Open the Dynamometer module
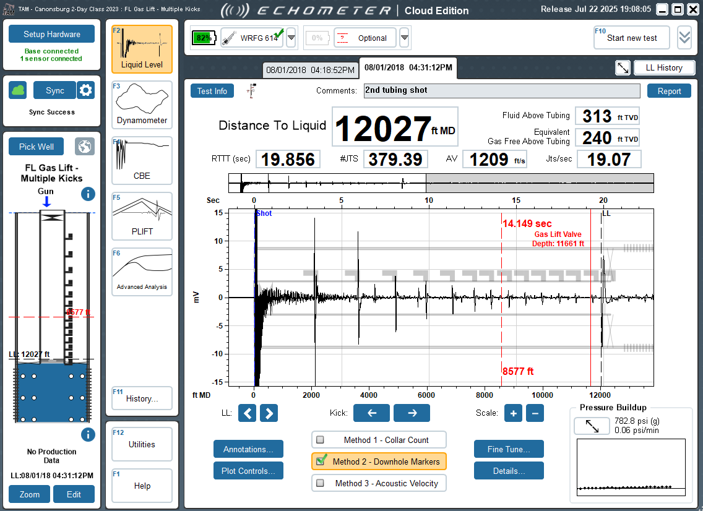The height and width of the screenshot is (511, 703). tap(142, 105)
